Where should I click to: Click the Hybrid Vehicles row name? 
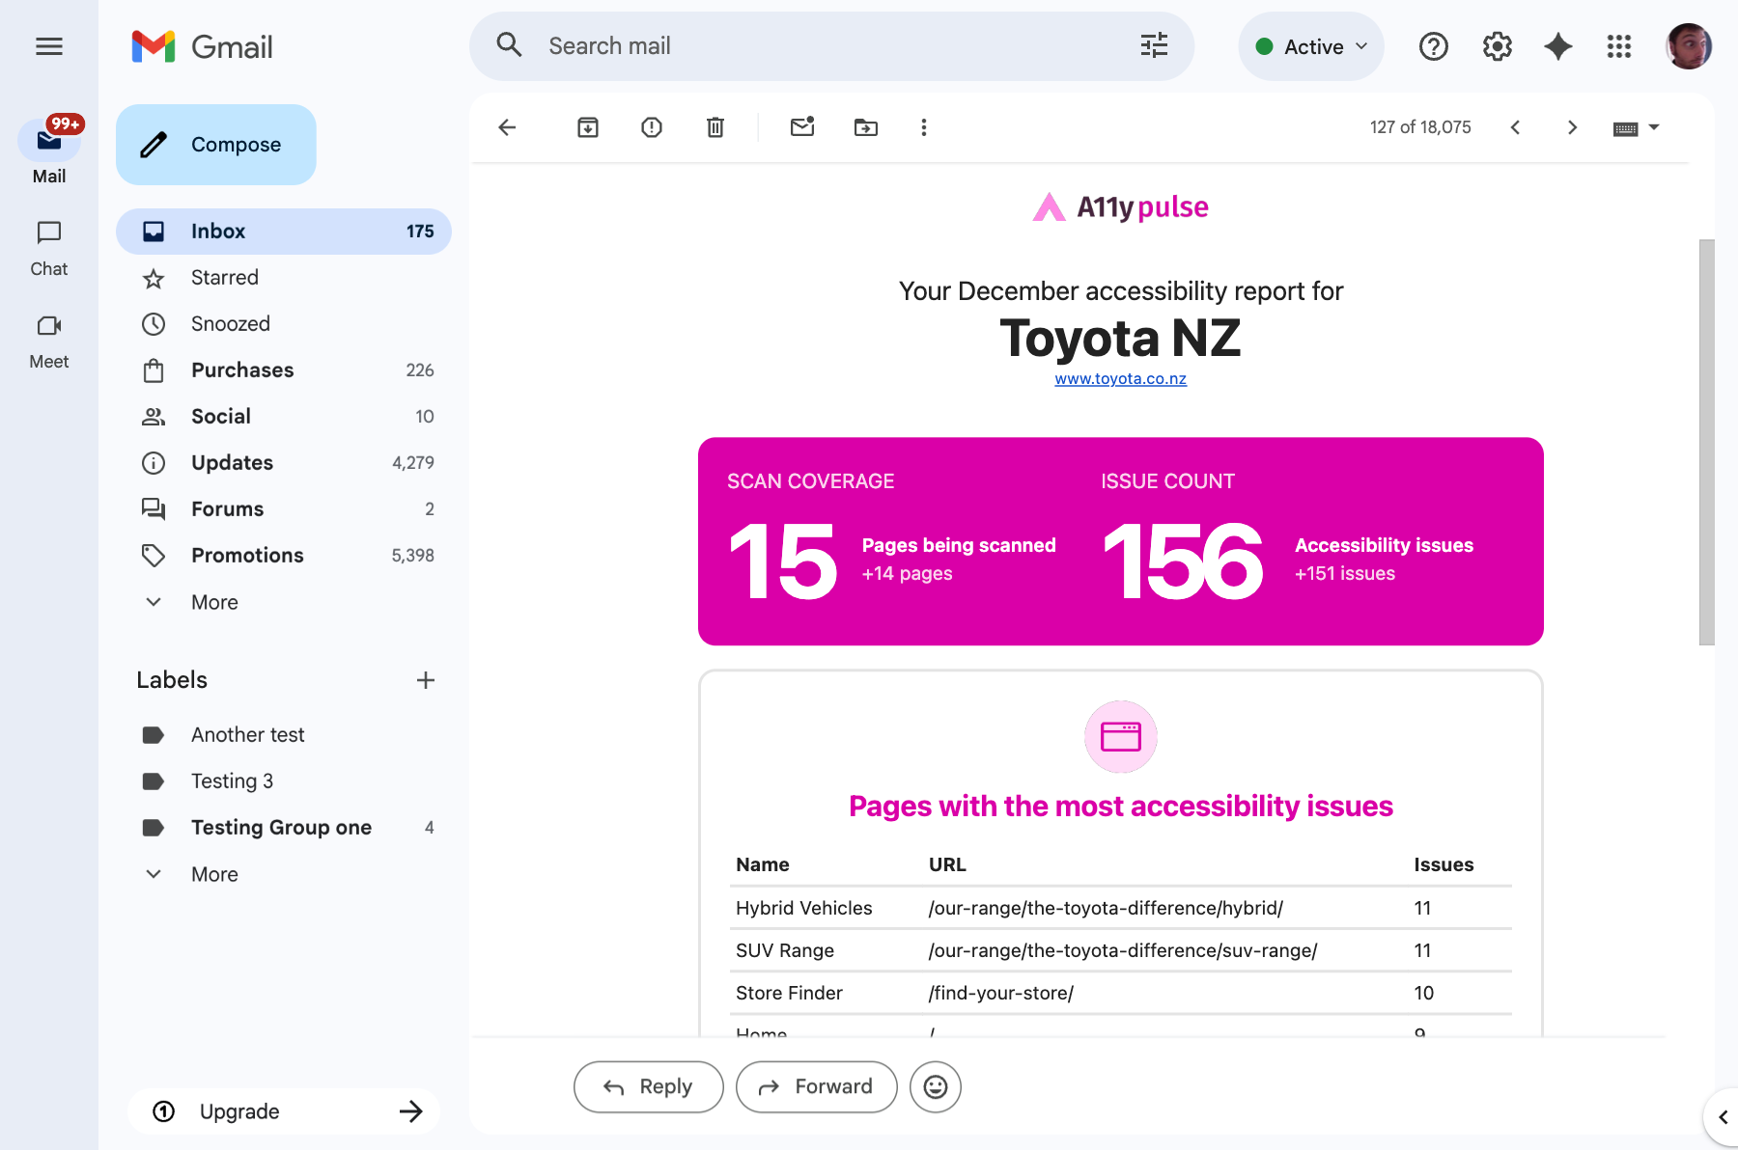tap(803, 908)
